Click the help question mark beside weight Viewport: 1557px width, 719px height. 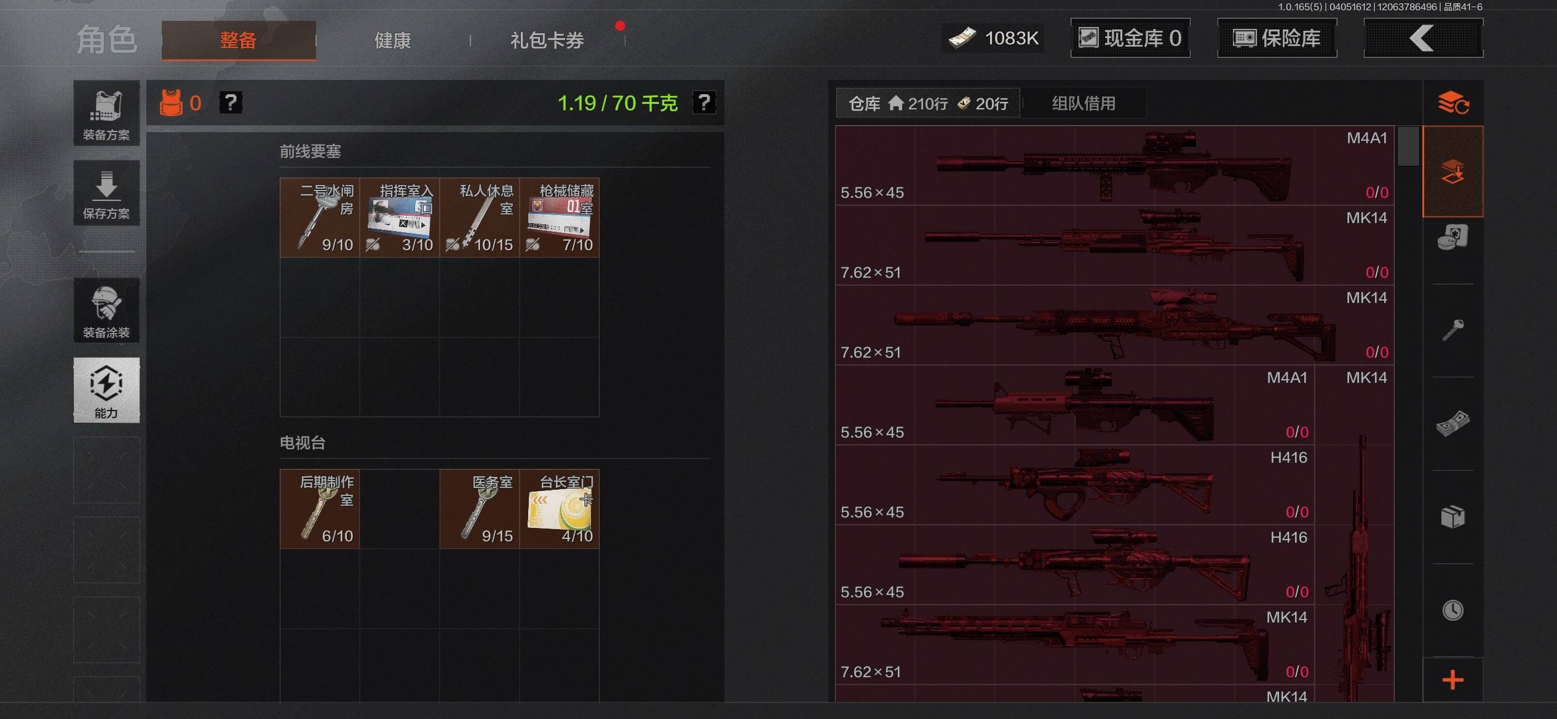point(704,103)
